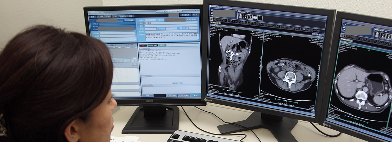Select torso thumbnail on right monitor

377,35
